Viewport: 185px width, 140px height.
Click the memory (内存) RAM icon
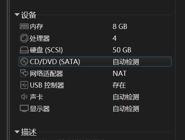(24, 26)
